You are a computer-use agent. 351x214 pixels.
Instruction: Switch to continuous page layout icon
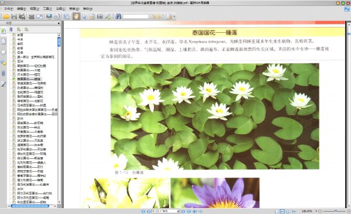pos(283,211)
